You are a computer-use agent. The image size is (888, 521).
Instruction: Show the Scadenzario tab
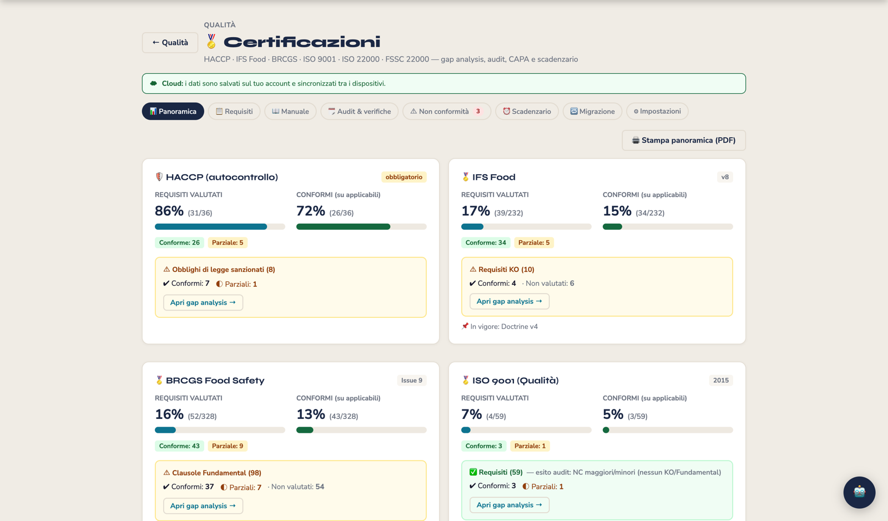pyautogui.click(x=527, y=112)
